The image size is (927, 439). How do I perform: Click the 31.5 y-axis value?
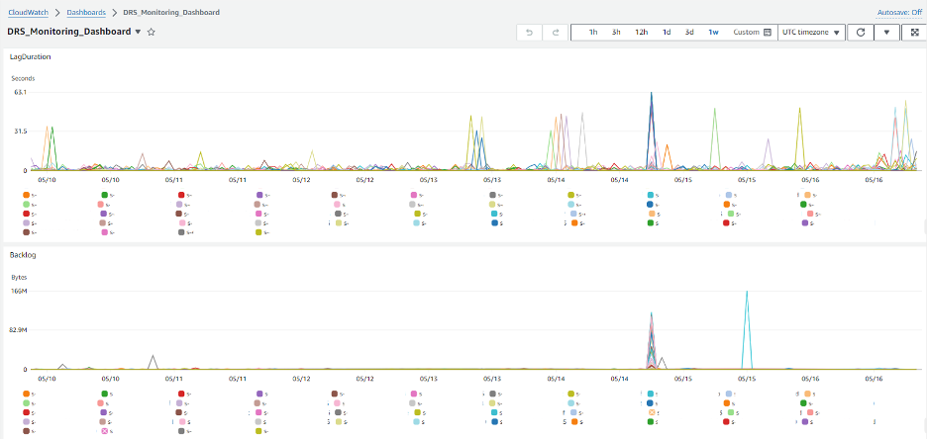[x=21, y=131]
